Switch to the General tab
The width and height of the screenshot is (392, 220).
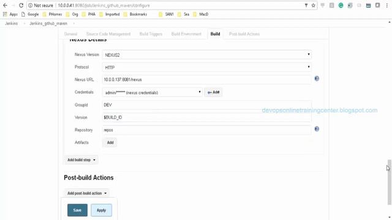[70, 34]
